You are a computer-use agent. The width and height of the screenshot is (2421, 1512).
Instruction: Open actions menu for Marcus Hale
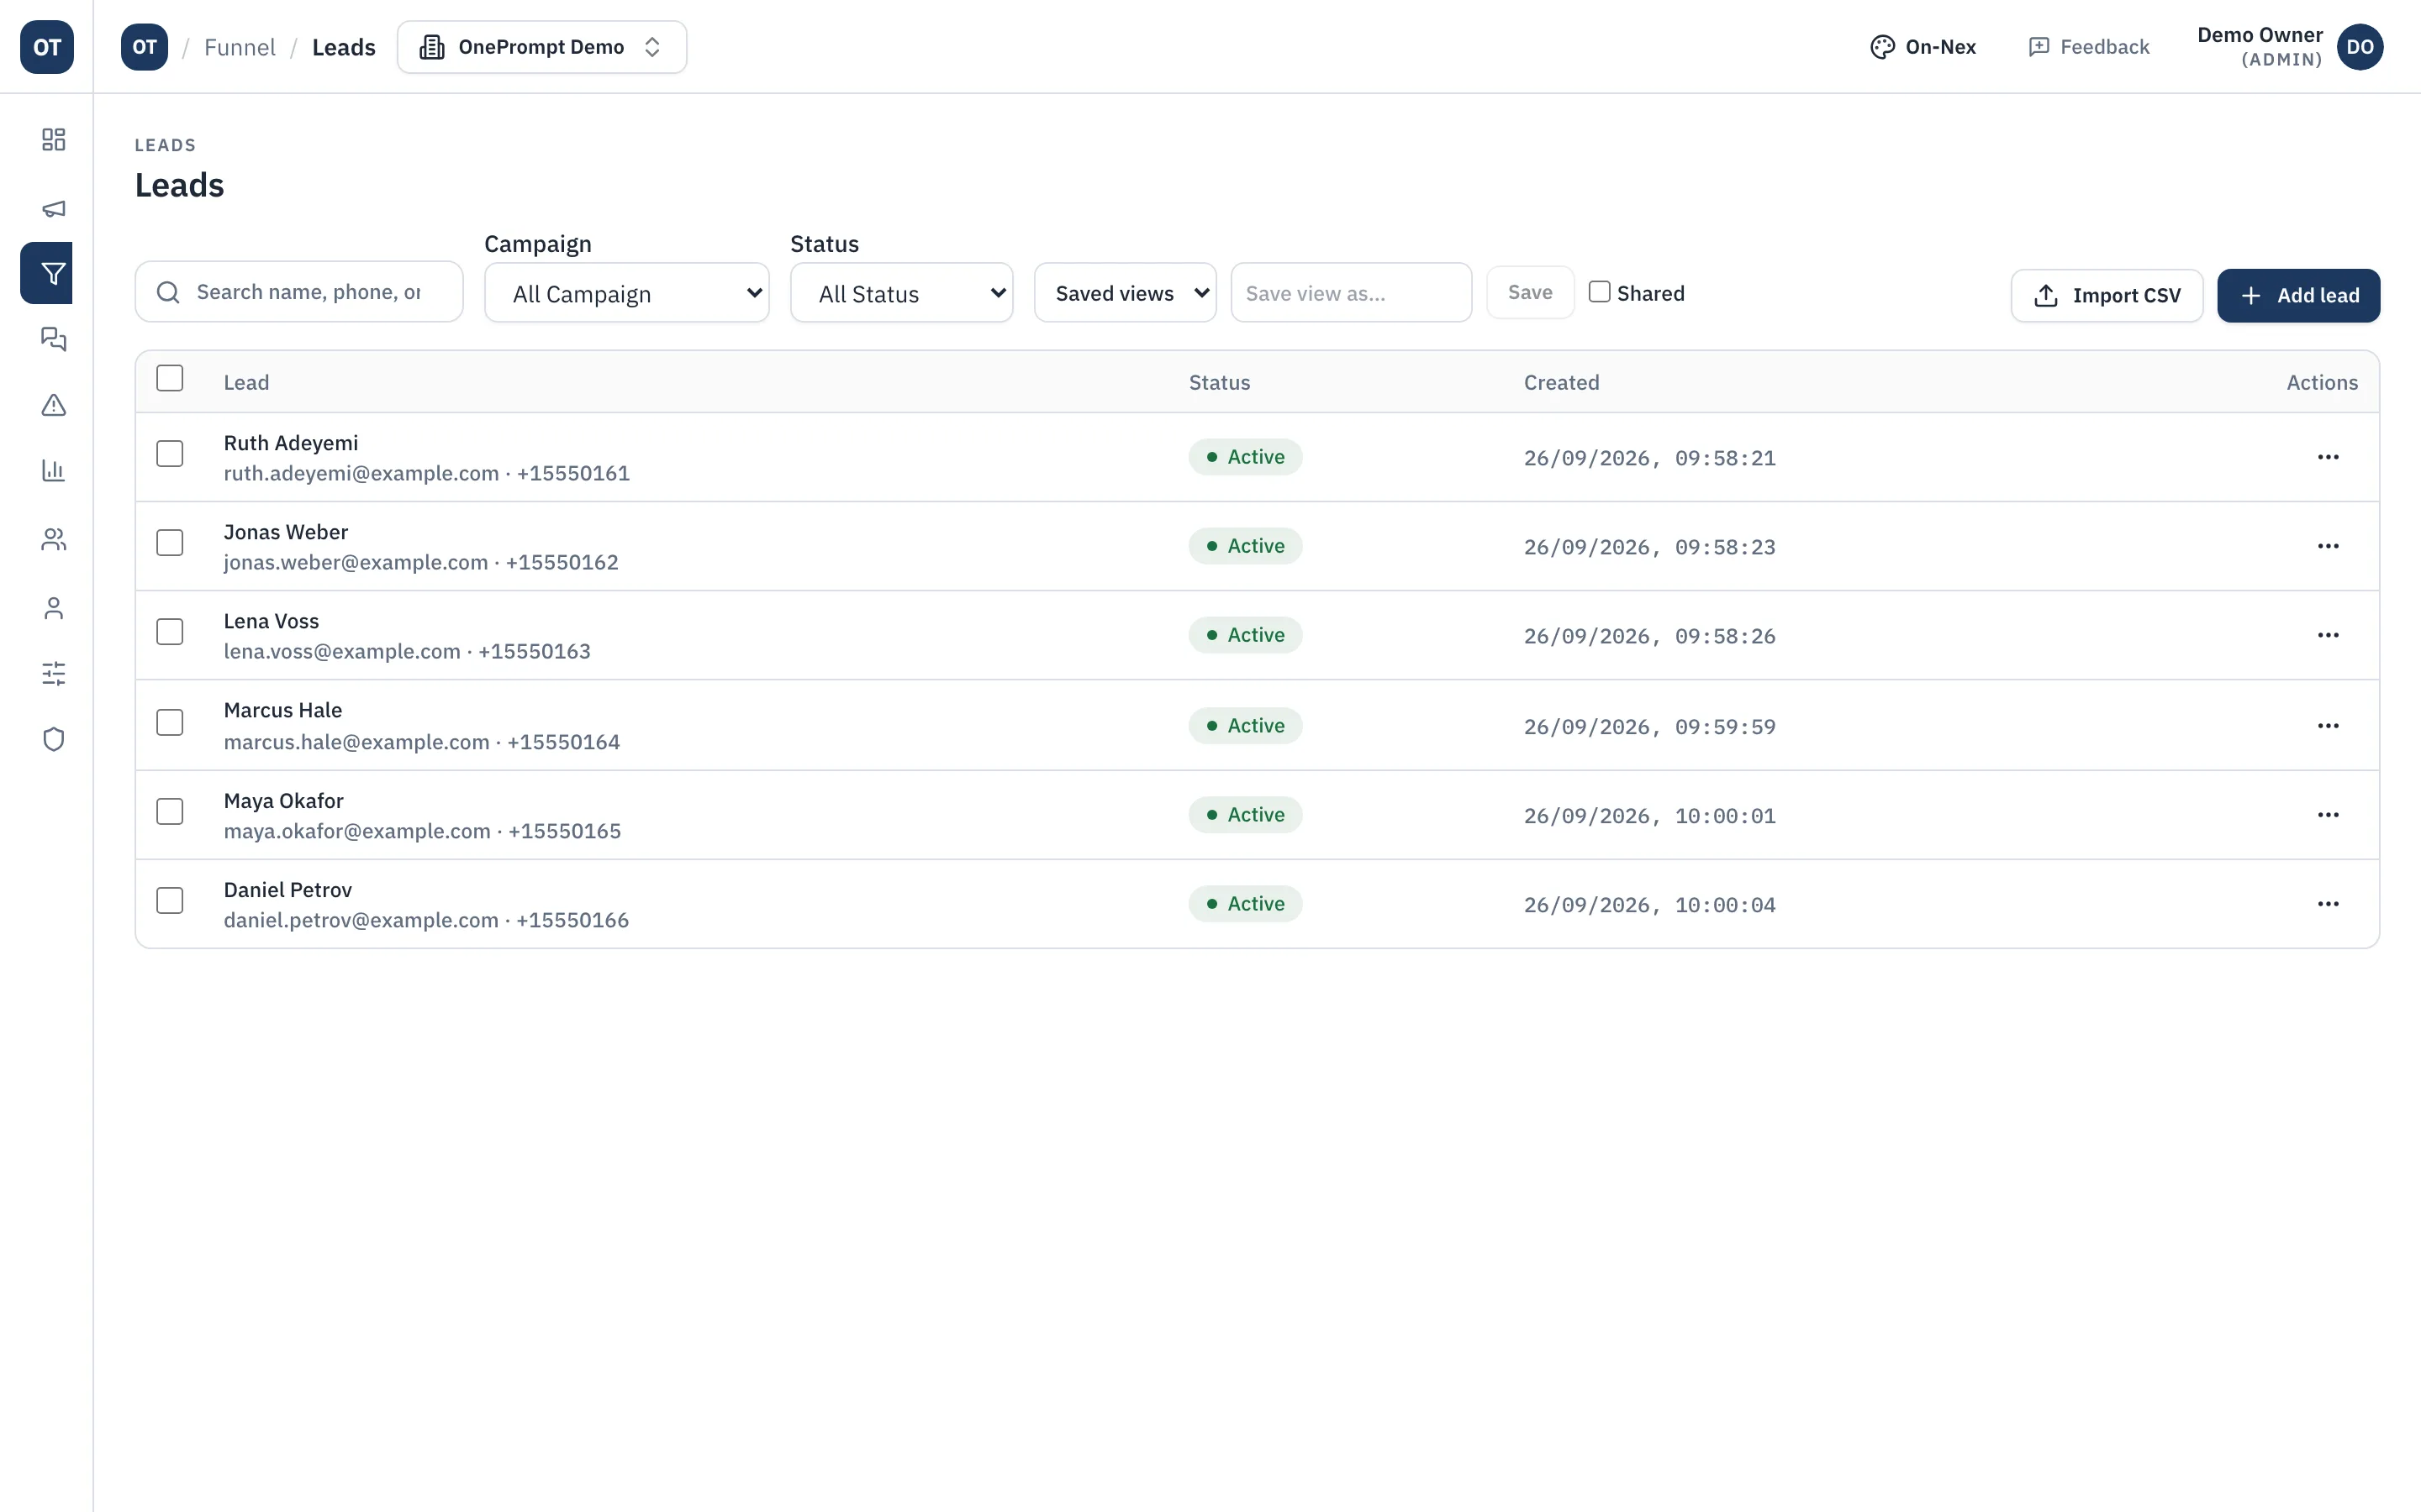[x=2328, y=726]
